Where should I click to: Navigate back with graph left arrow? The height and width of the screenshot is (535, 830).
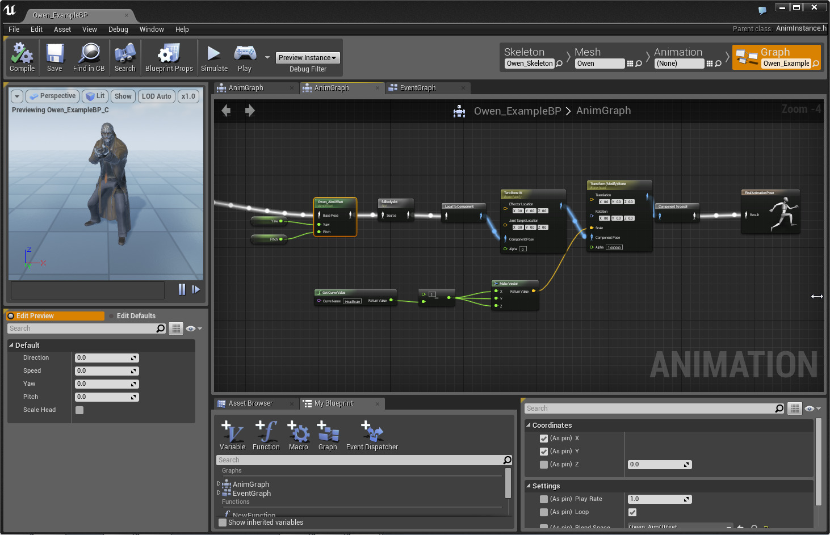226,111
